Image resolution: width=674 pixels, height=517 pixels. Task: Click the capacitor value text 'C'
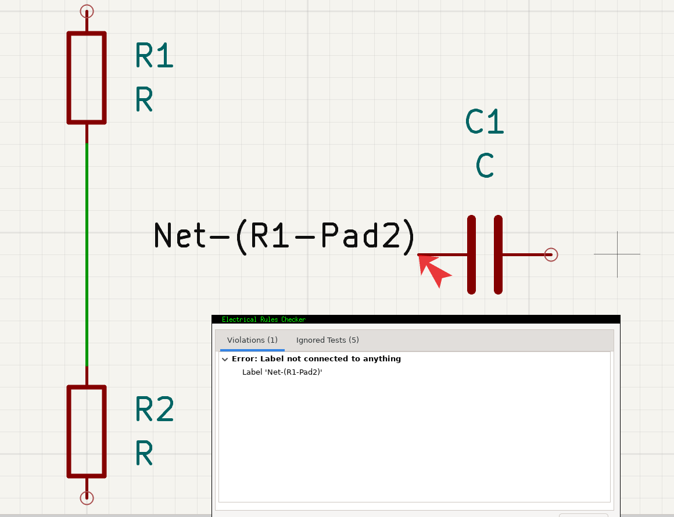[485, 166]
